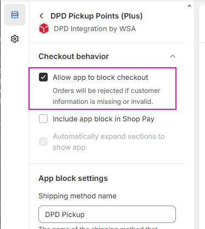The image size is (205, 229).
Task: Click the Include app block in Shop Pay label
Action: 104,119
